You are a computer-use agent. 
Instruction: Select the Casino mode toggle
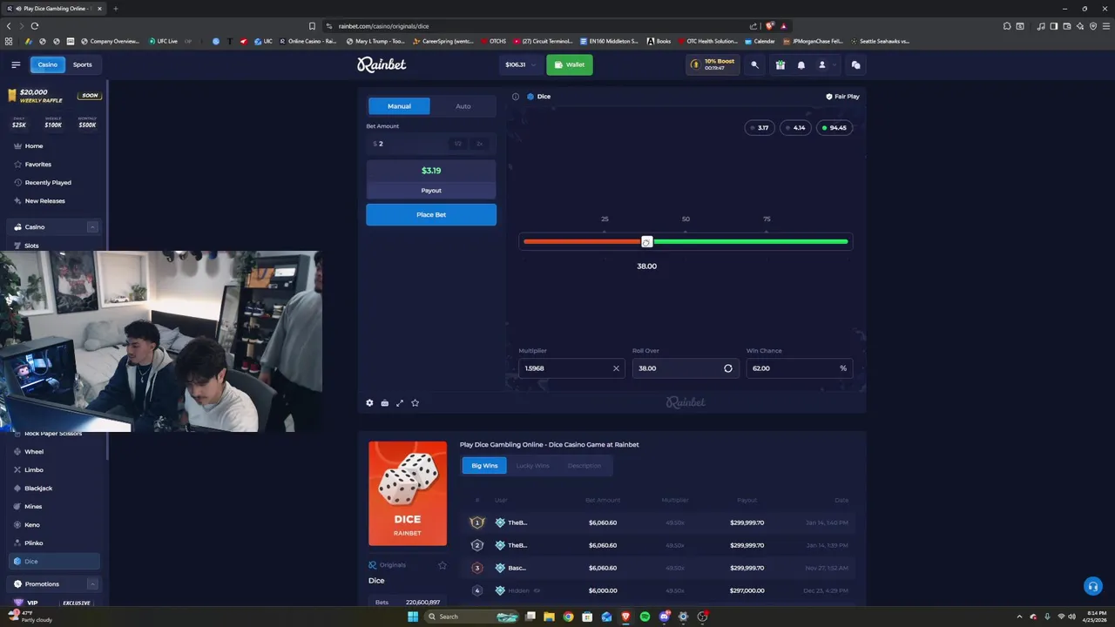click(x=47, y=64)
